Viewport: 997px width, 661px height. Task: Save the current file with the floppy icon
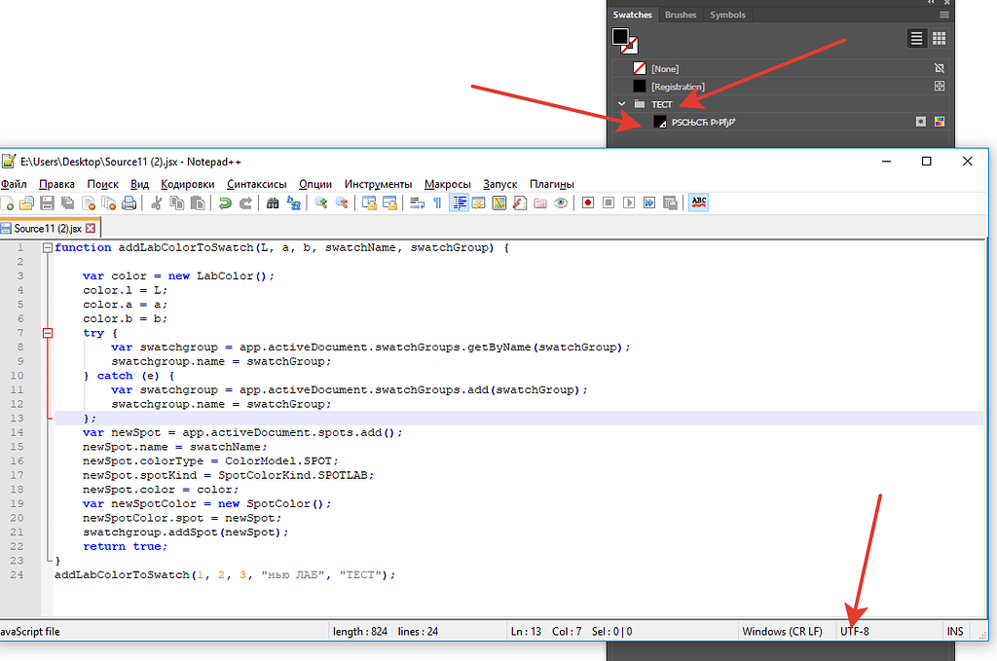[47, 202]
